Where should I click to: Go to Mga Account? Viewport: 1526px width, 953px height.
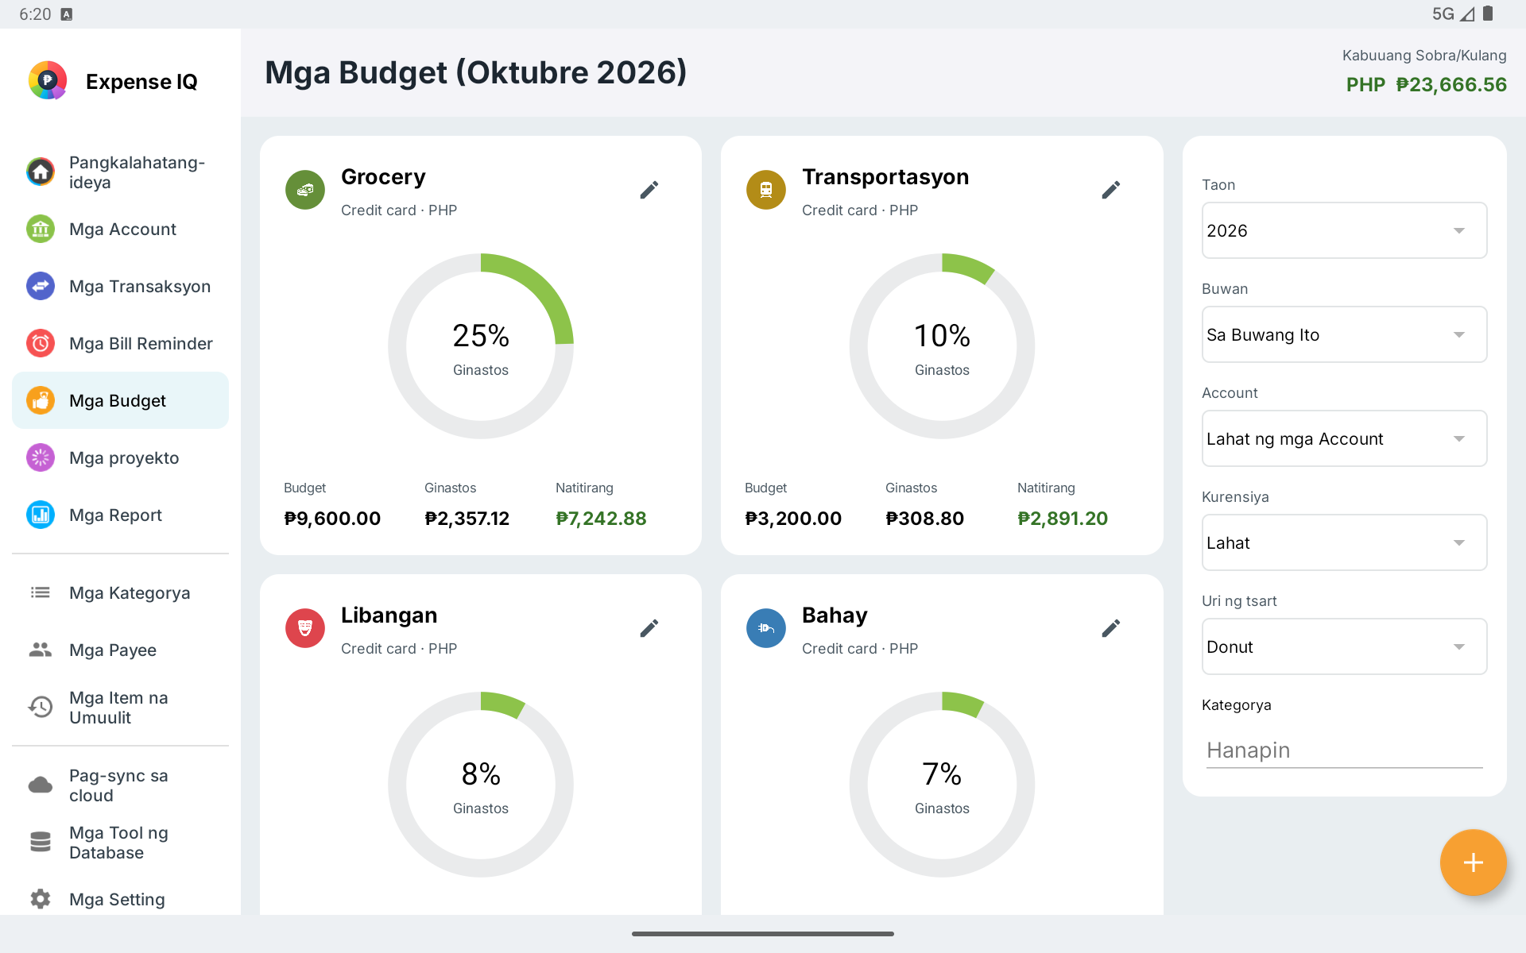click(120, 230)
